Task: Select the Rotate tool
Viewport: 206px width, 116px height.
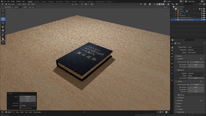Action: click(3, 23)
